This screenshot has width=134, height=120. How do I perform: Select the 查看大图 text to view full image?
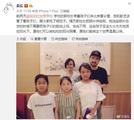41,39
